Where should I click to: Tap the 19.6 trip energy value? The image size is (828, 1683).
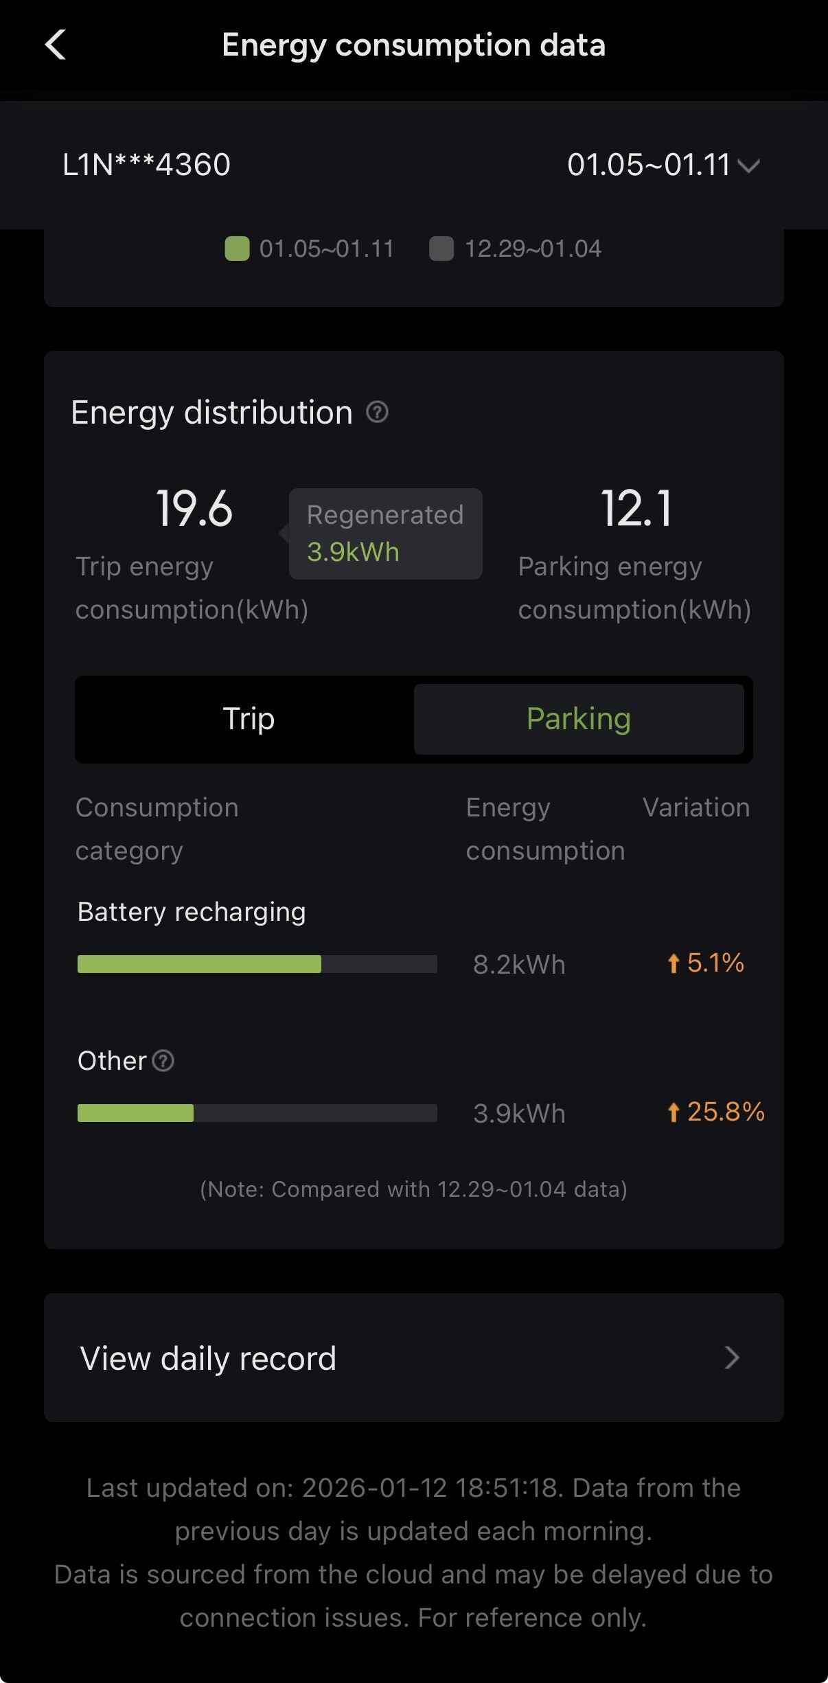pos(194,509)
